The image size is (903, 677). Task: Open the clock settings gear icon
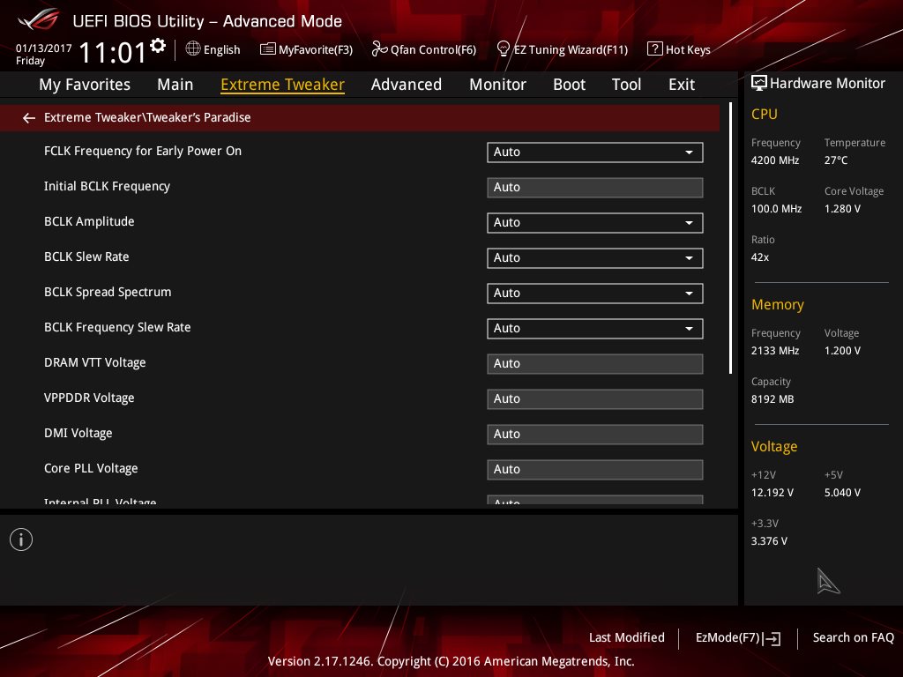(x=158, y=46)
